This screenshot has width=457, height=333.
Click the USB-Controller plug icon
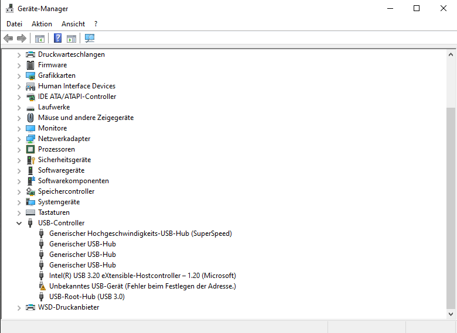(30, 223)
